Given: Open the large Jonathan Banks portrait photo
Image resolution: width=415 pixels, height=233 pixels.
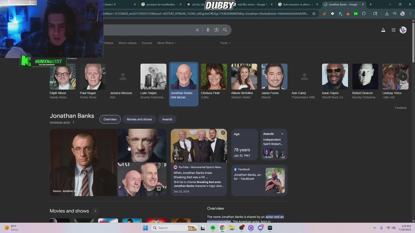Looking at the screenshot, I should 83,162.
